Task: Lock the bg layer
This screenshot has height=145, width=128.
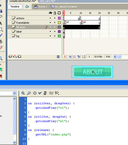Action: [x=55, y=36]
